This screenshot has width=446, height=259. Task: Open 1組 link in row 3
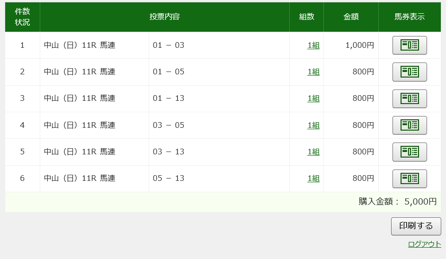point(313,98)
